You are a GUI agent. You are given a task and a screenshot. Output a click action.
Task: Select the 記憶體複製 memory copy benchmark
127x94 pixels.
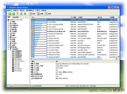tap(18, 55)
